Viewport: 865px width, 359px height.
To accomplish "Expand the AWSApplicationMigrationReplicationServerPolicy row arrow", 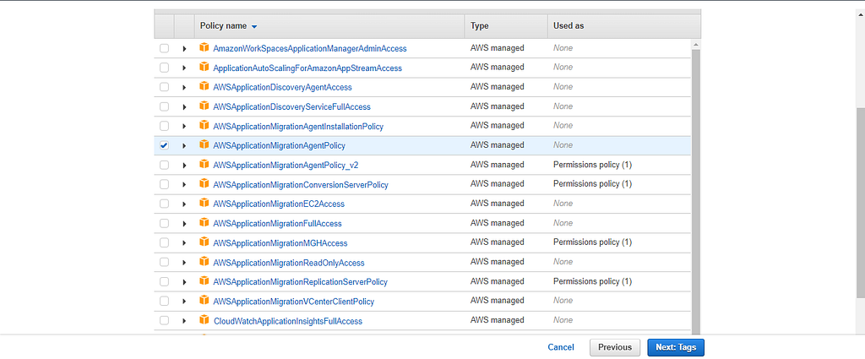I will point(184,282).
